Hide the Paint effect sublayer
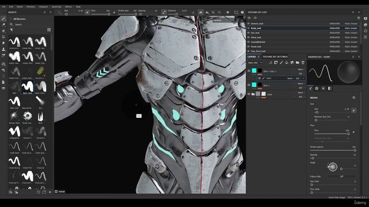369x207 pixels. tap(259, 78)
